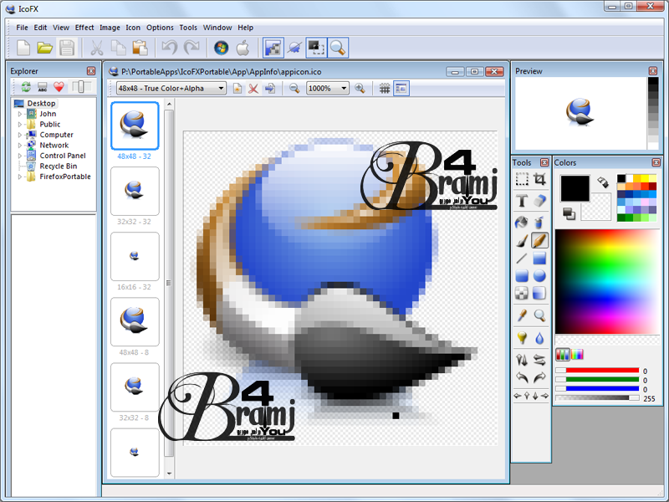Screen dimensions: 669x502
Task: Expand the Computer tree node
Action: tap(19, 135)
